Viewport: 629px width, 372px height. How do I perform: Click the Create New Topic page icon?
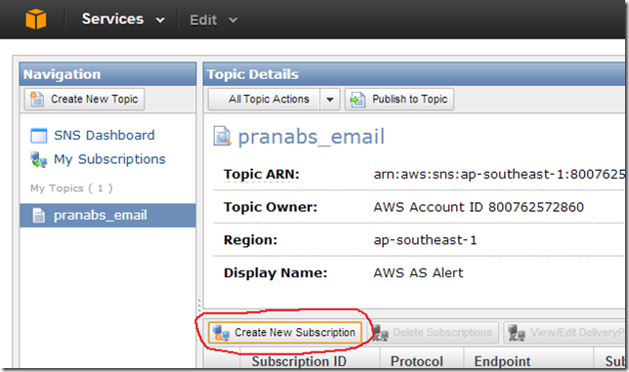(x=37, y=99)
